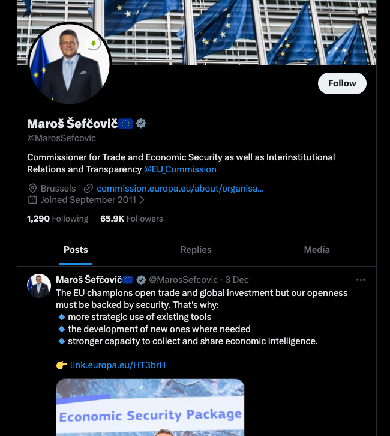Open the Economic Security Package image
This screenshot has width=390, height=436.
pos(150,408)
